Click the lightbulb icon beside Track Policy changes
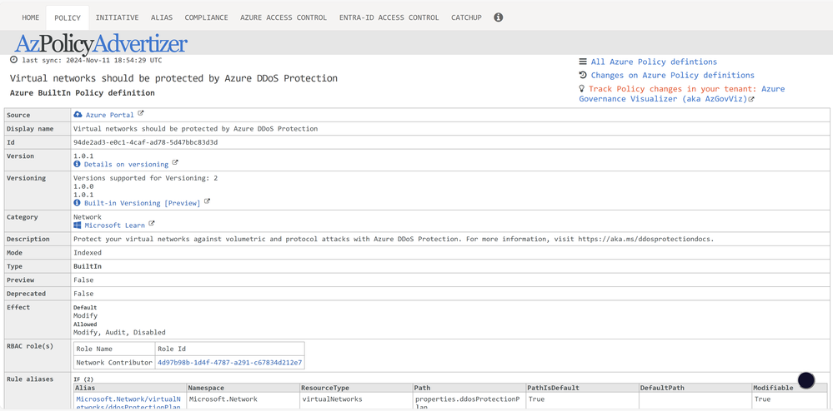The width and height of the screenshot is (833, 411). coord(582,88)
